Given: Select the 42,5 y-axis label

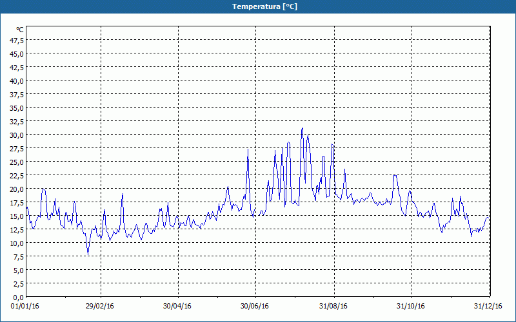Looking at the screenshot, I should [17, 68].
